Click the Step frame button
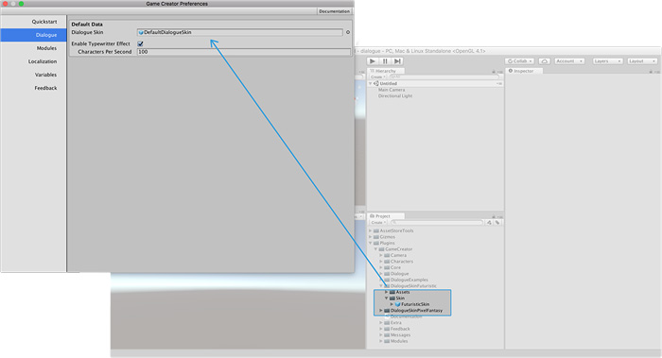This screenshot has height=358, width=662. click(x=397, y=61)
